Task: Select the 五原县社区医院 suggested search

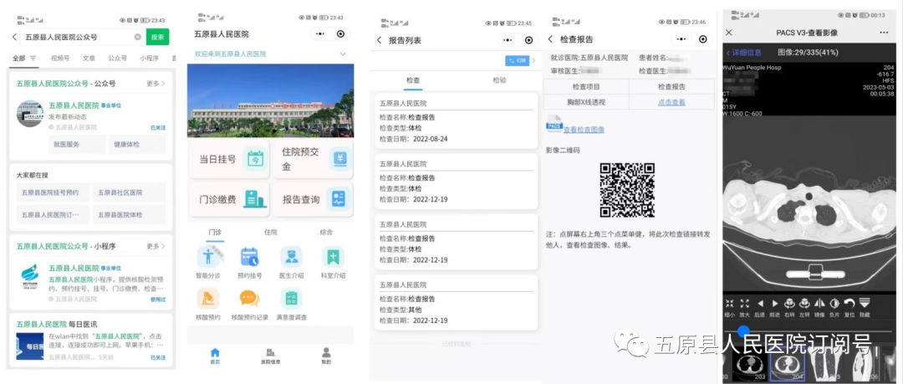Action: click(x=129, y=192)
